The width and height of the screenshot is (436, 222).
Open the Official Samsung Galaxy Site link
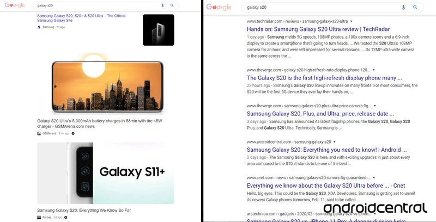tap(81, 18)
